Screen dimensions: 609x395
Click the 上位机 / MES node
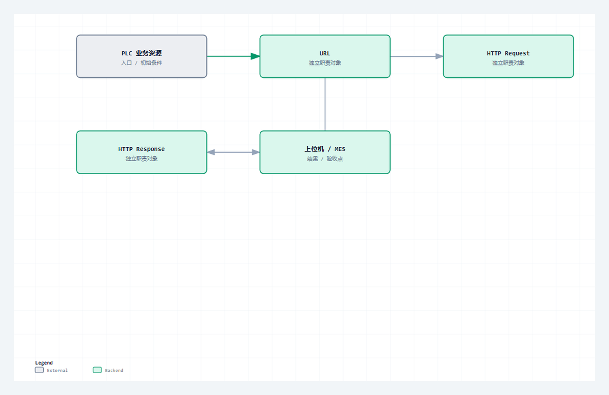(325, 152)
